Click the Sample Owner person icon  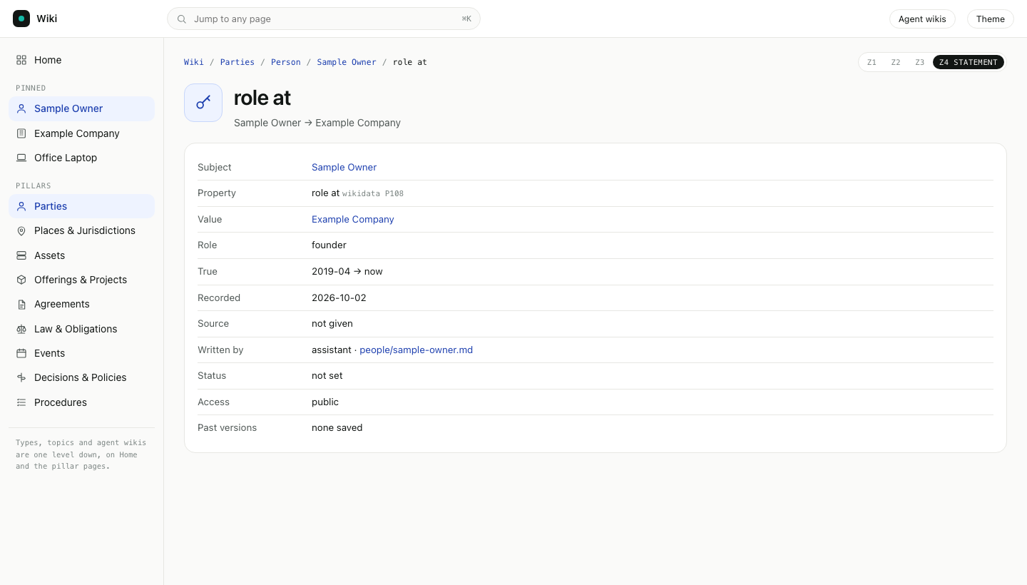click(21, 108)
